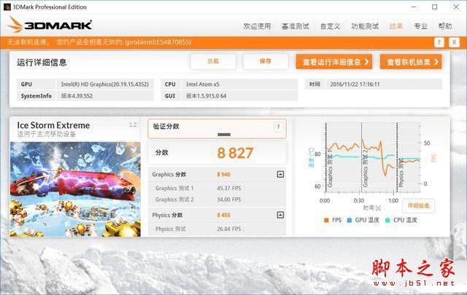Click the Intel Atom x5 CPU field

pos(239,84)
